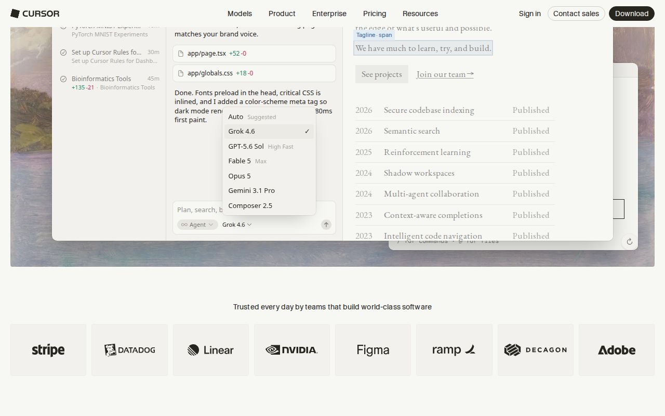Open the Product navigation menu
Image resolution: width=665 pixels, height=416 pixels.
[x=282, y=14]
